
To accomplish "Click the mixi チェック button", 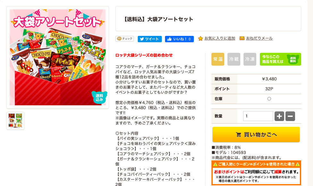I will (125, 39).
